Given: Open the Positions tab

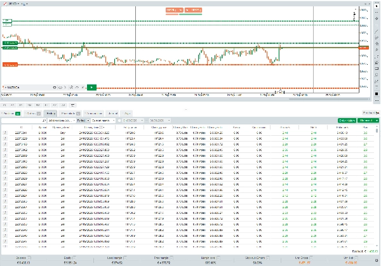Looking at the screenshot, I should tap(11, 114).
